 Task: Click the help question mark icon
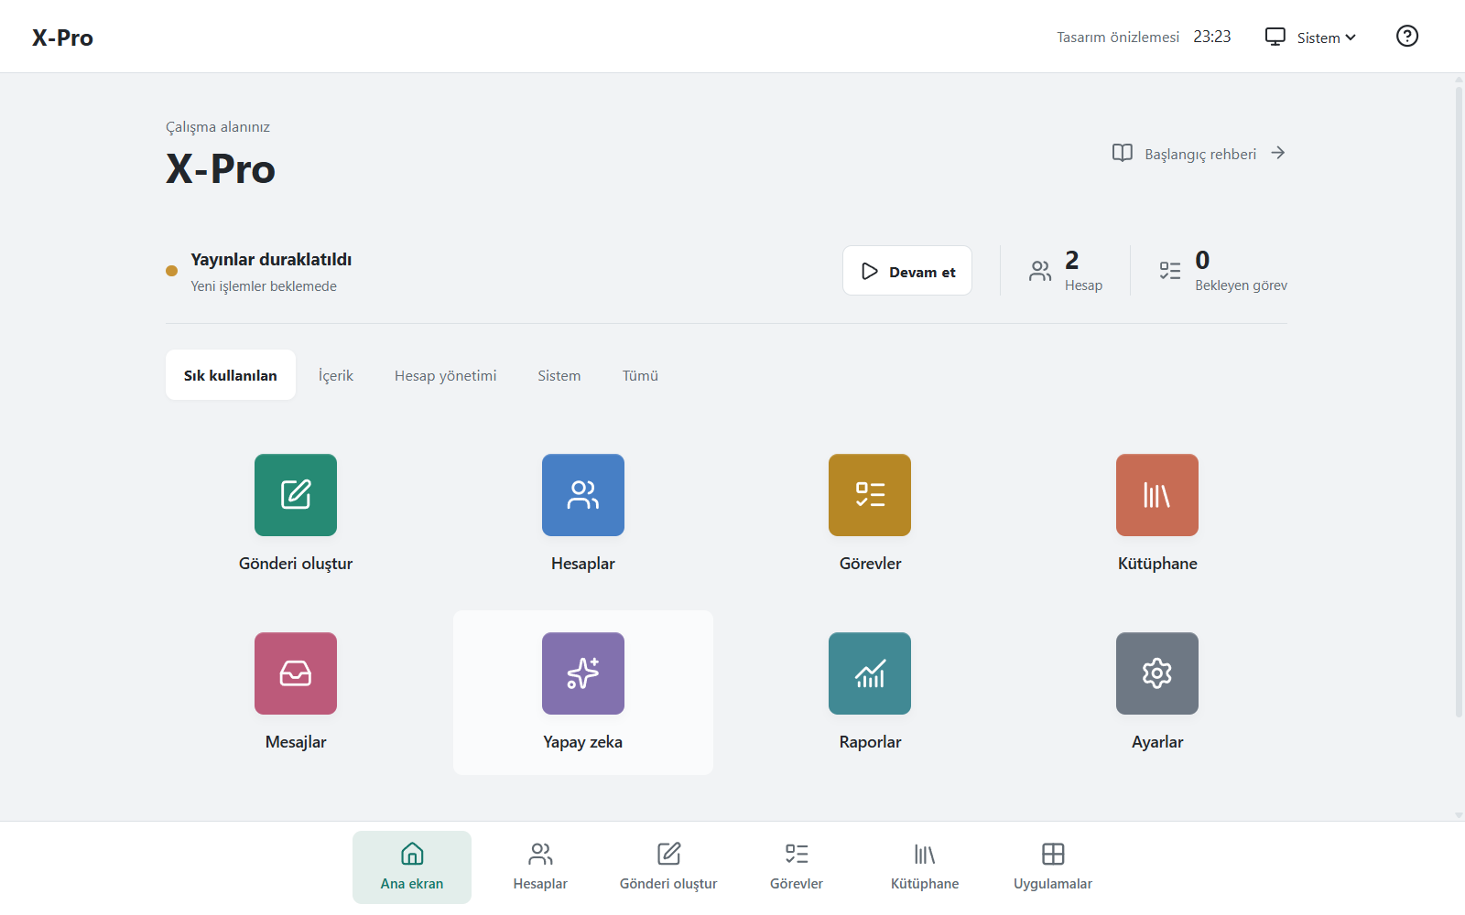pos(1407,37)
